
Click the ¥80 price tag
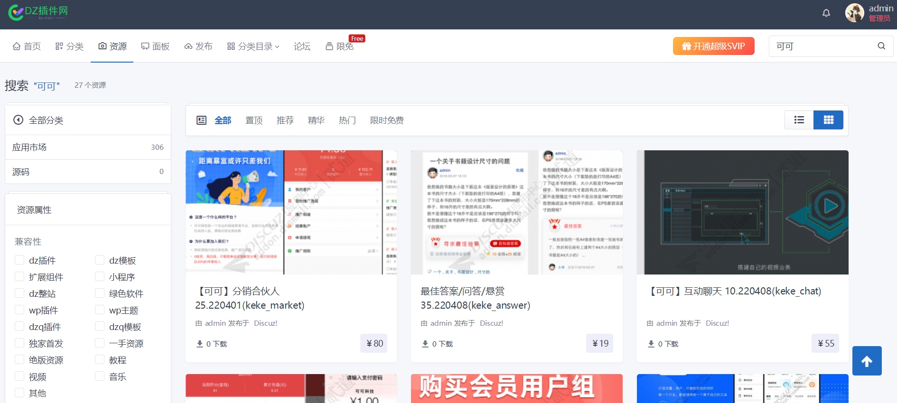click(x=374, y=343)
